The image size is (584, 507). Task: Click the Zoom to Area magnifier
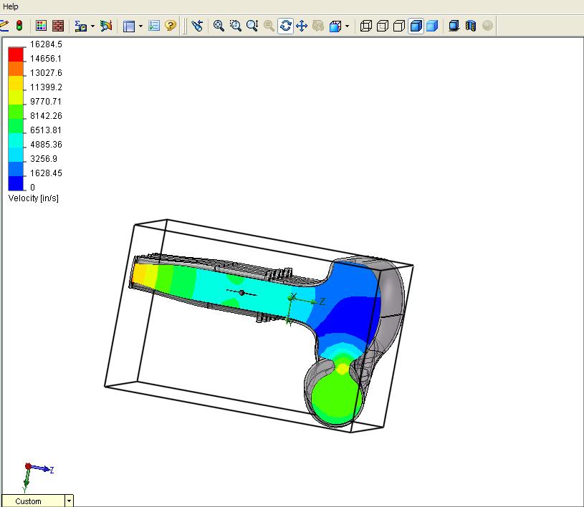tap(236, 26)
